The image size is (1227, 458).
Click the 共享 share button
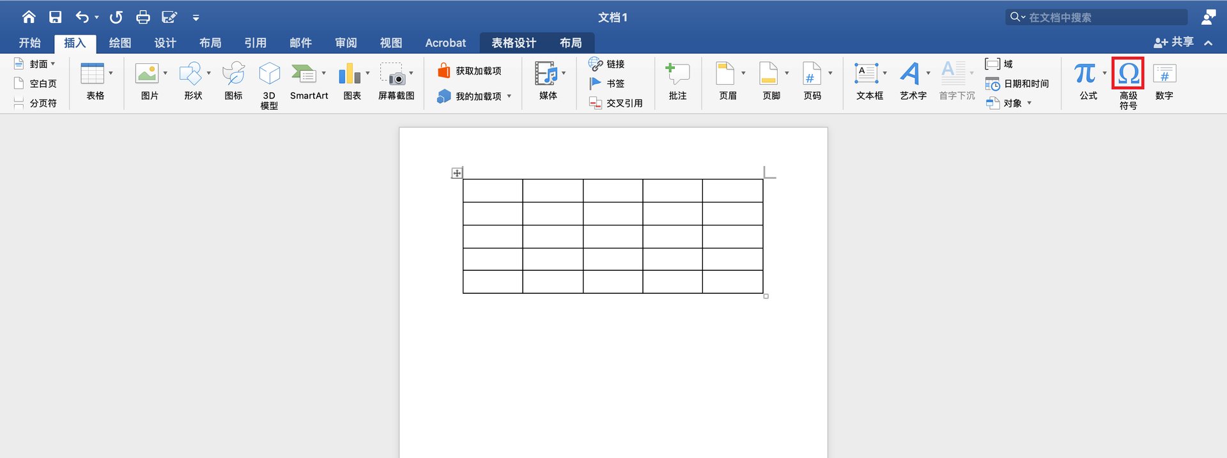[x=1173, y=42]
